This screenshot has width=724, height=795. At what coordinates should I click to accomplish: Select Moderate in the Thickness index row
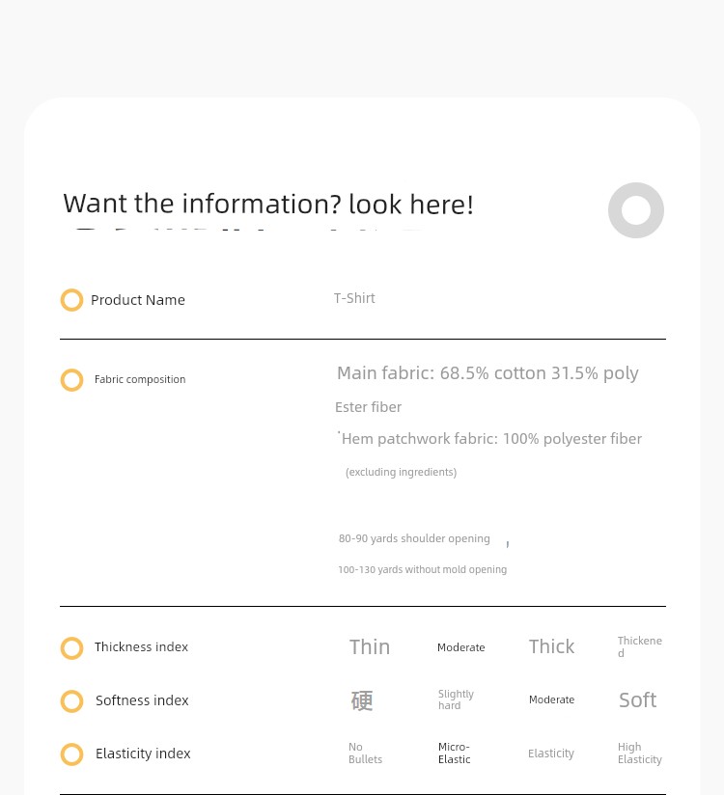[x=460, y=647]
